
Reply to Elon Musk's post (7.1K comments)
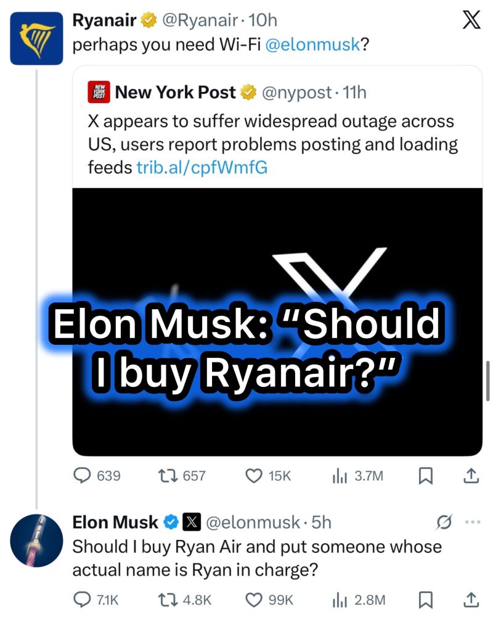pos(81,599)
